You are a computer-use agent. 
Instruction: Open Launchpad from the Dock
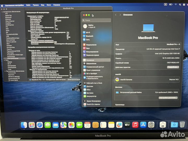click(x=32, y=125)
